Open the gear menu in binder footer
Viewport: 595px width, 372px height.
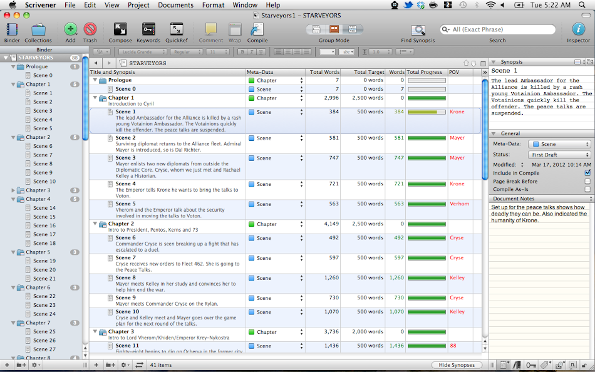tap(36, 364)
